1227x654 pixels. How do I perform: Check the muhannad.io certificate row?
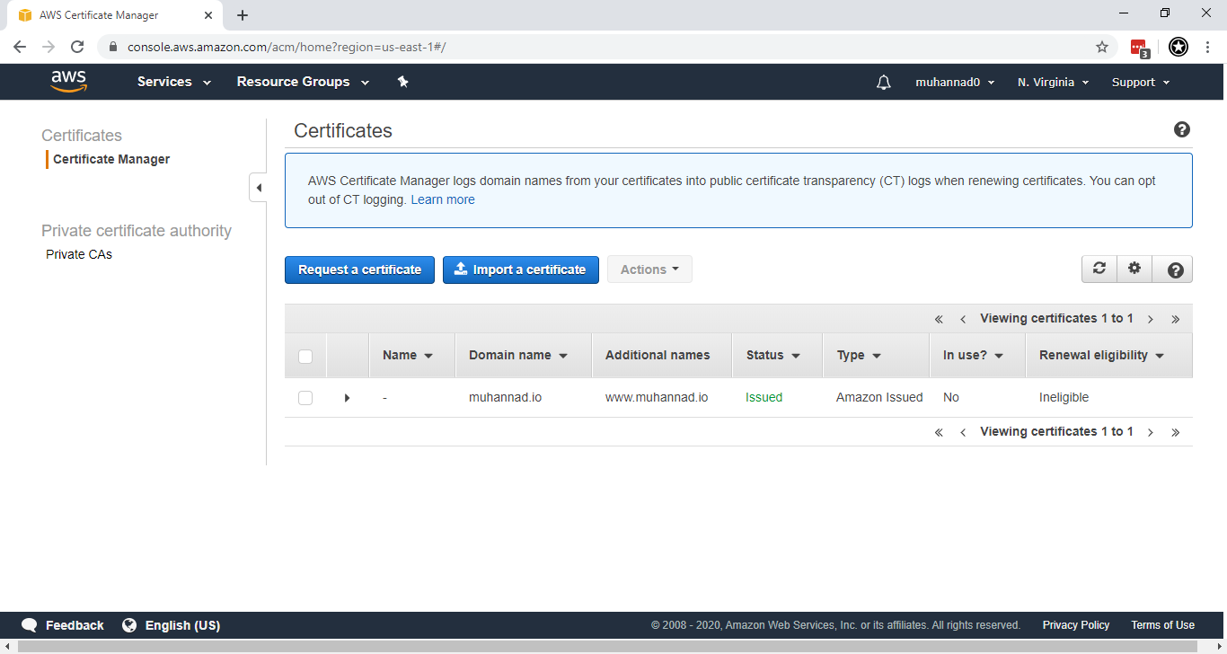pyautogui.click(x=305, y=397)
